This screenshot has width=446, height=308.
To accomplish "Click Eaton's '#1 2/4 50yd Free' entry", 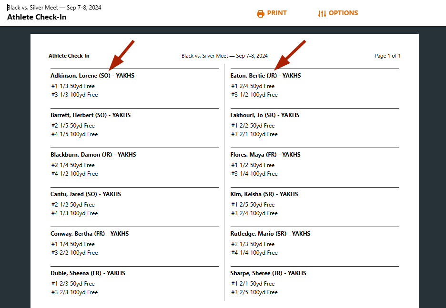I will (x=253, y=86).
